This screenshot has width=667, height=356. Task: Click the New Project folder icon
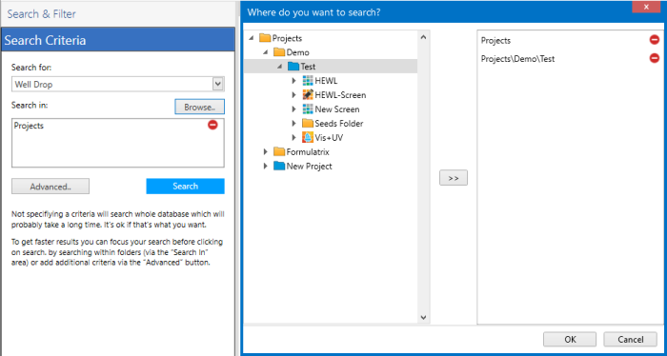click(279, 167)
